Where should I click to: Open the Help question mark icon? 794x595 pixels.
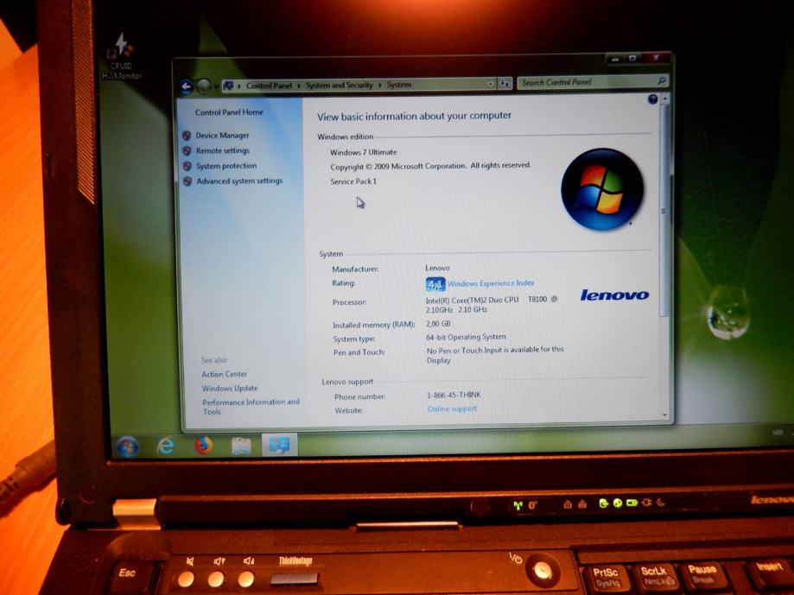click(x=652, y=99)
